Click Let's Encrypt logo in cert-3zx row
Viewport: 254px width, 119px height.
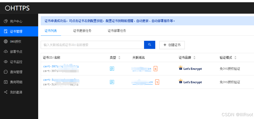point(190,81)
